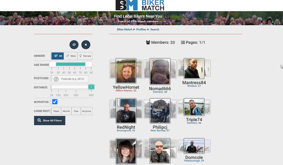Filter by Female gender
283x165 pixels.
[x=85, y=56]
